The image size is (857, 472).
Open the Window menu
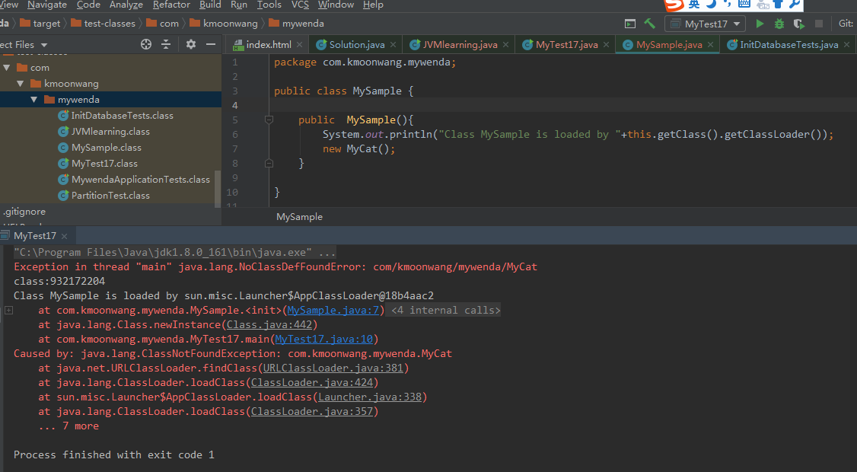click(336, 5)
